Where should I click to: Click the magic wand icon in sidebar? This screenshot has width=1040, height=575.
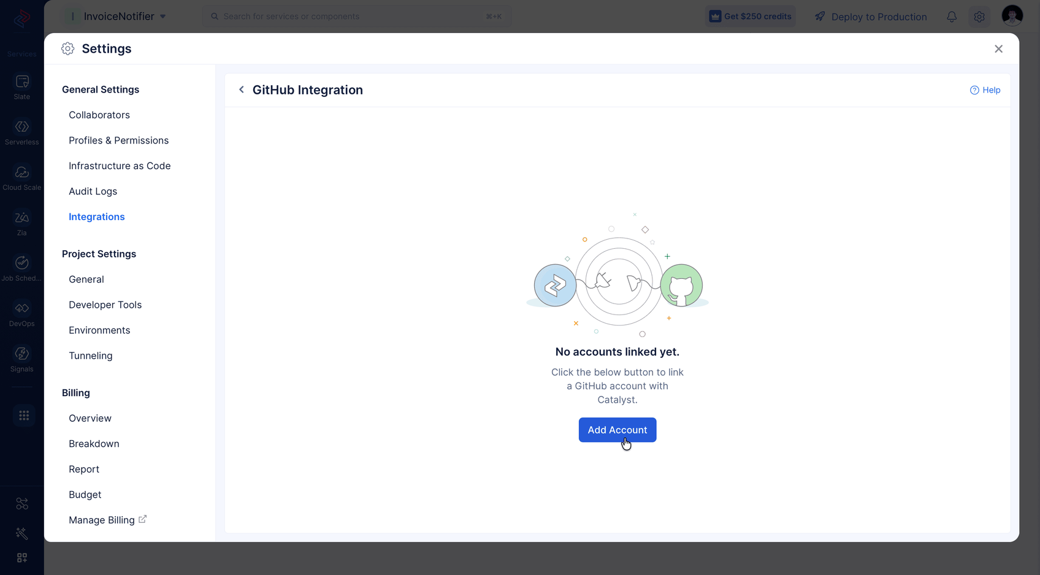(22, 533)
